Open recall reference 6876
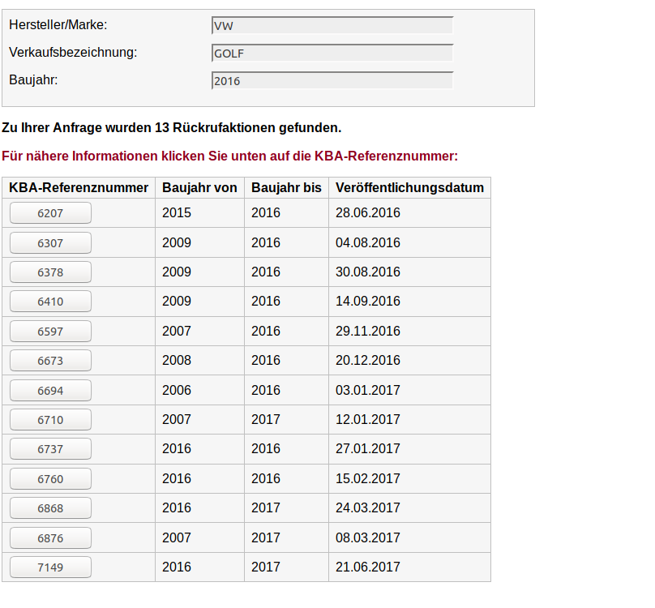 [x=50, y=537]
